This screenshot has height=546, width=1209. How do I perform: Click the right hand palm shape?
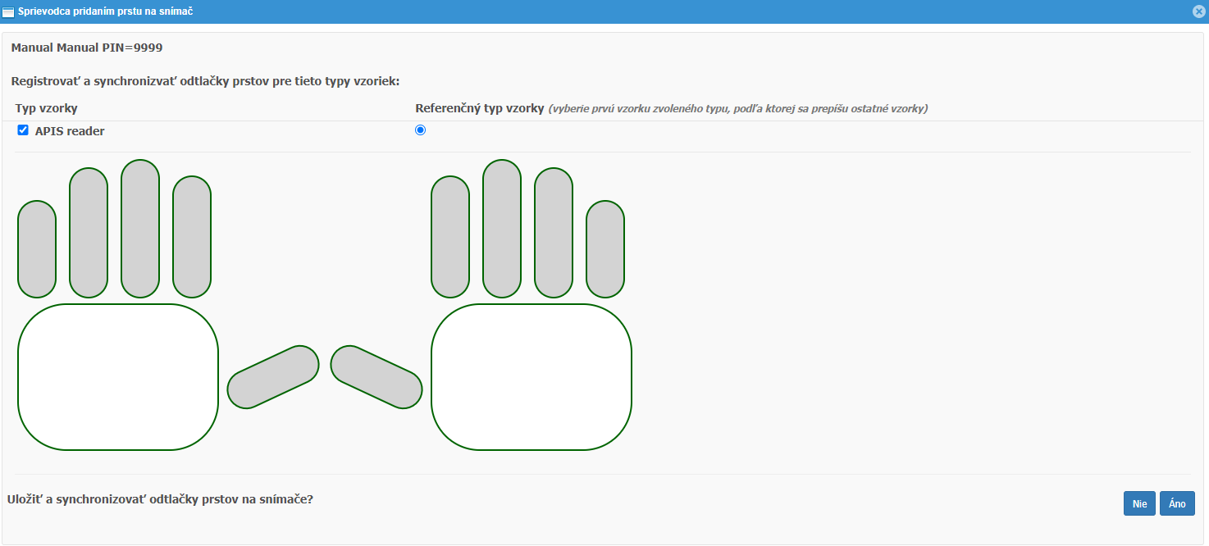click(532, 377)
